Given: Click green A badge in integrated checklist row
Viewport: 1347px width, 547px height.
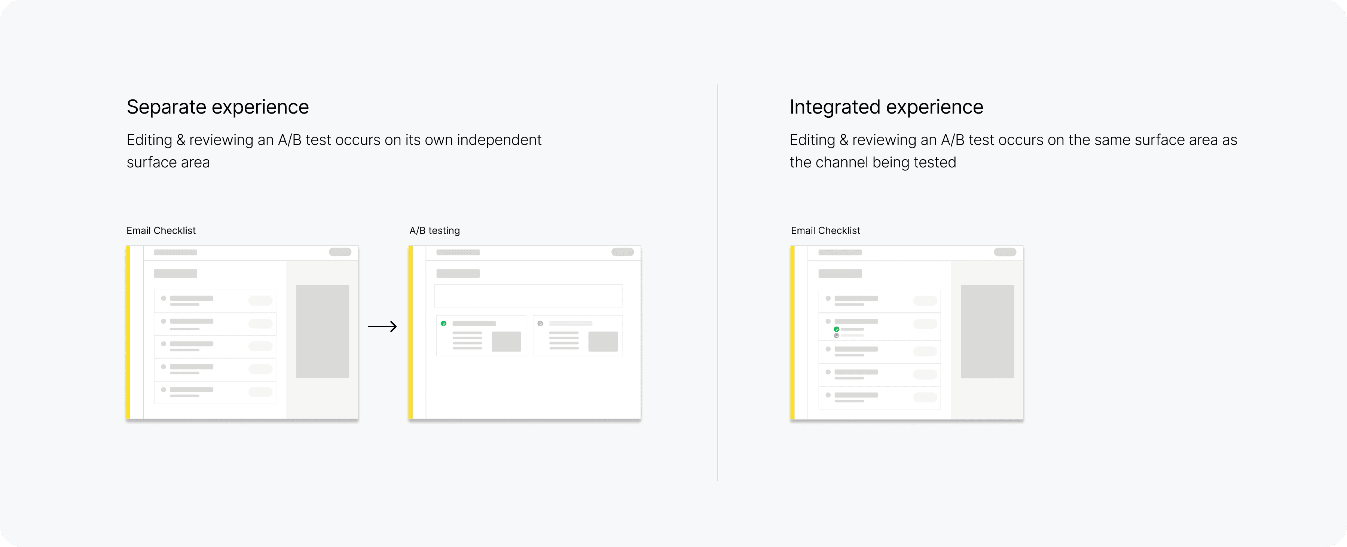Looking at the screenshot, I should tap(837, 329).
